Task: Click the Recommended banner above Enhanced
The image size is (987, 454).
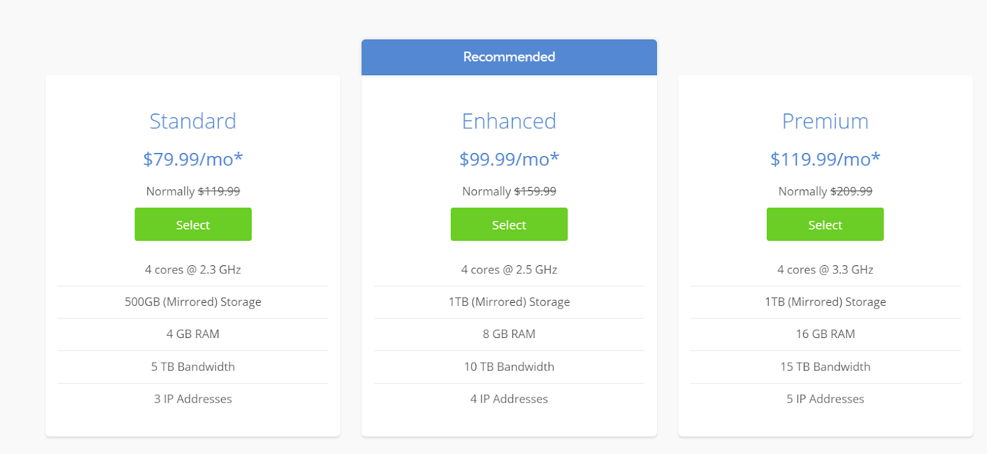Action: tap(509, 57)
